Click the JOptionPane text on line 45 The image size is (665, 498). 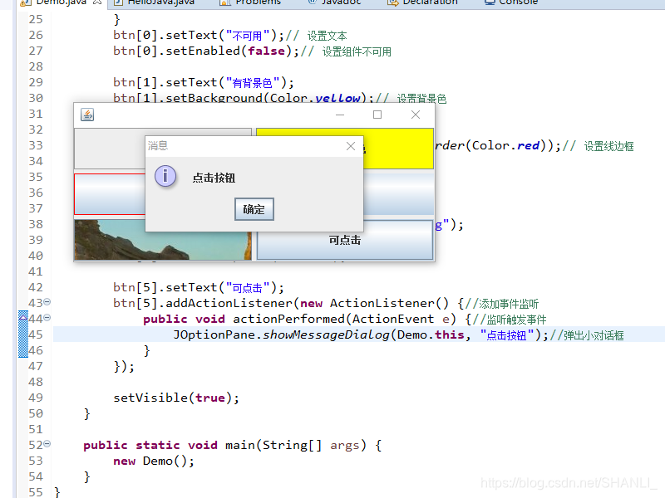coord(214,335)
